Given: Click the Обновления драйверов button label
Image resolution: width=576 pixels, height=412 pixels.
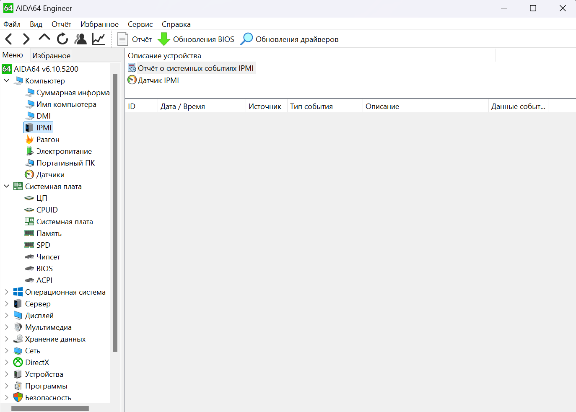Looking at the screenshot, I should (x=297, y=39).
